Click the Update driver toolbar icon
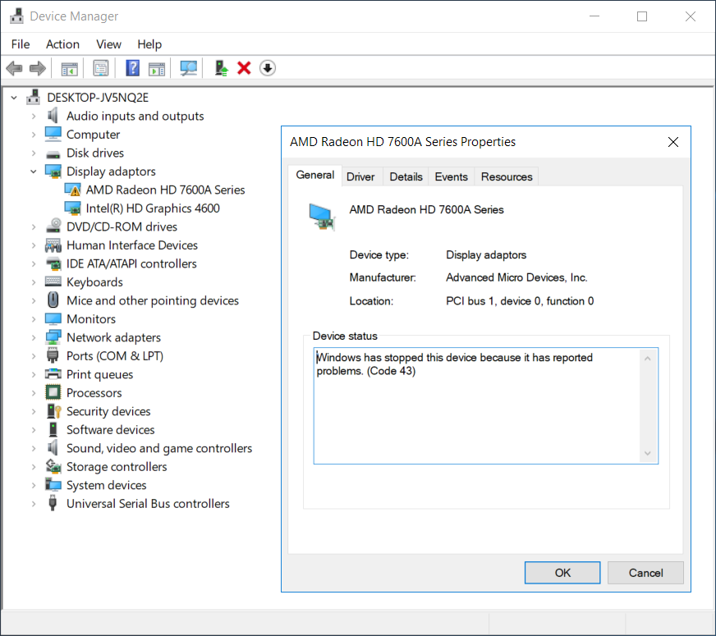Viewport: 716px width, 636px height. (222, 68)
